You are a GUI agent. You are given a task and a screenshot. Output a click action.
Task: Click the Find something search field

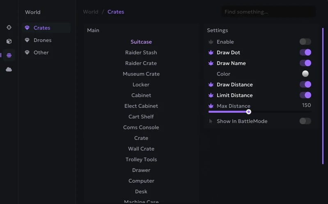pos(268,12)
